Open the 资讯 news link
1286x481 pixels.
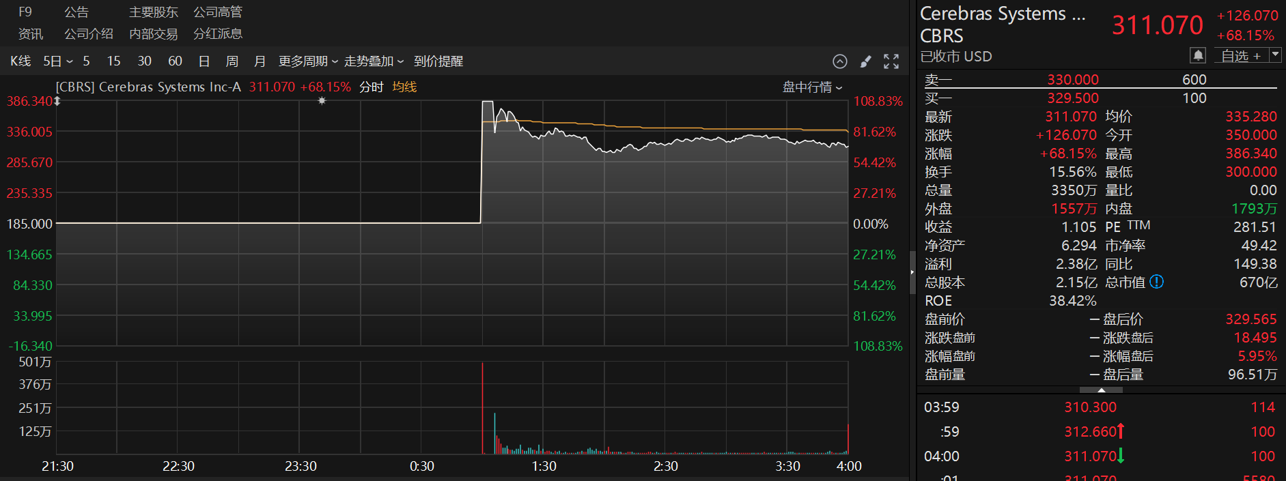point(31,34)
